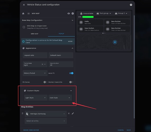Viewport: 151px width, 132px height.
Task: Enable the Fit Zones toggle
Action: coord(45,82)
